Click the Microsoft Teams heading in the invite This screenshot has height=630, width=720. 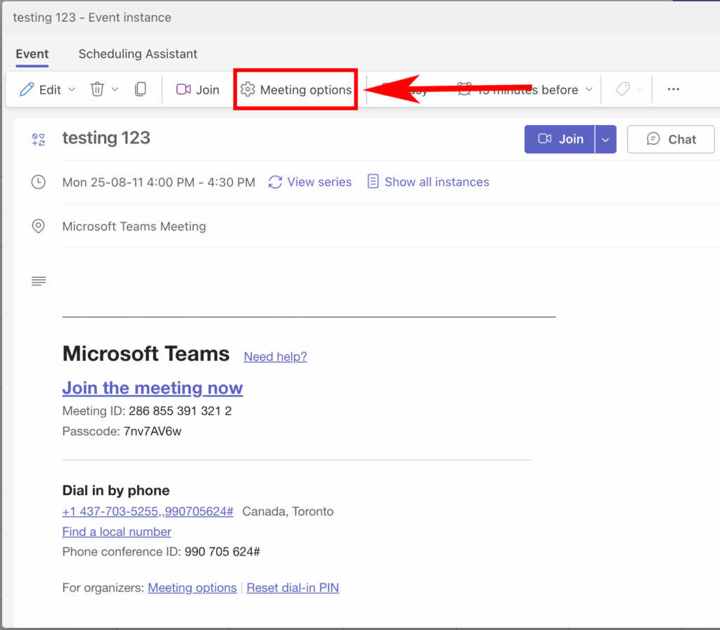146,354
